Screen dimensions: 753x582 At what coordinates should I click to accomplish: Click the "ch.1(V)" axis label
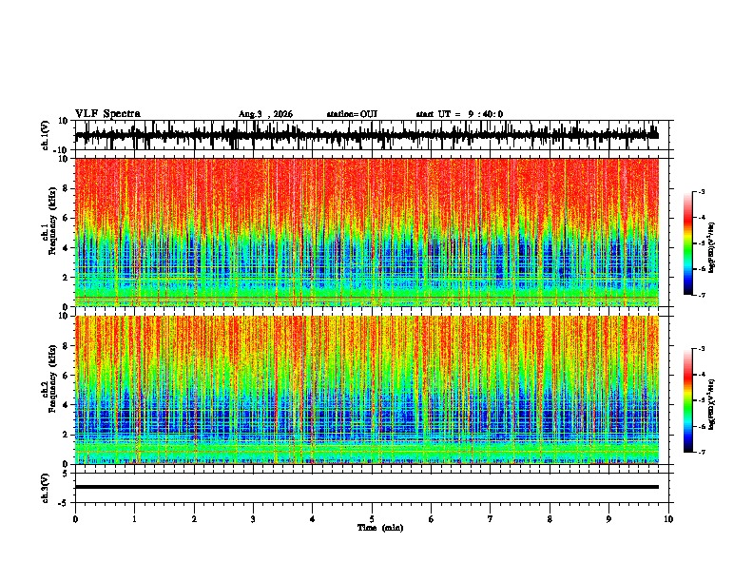(x=46, y=135)
